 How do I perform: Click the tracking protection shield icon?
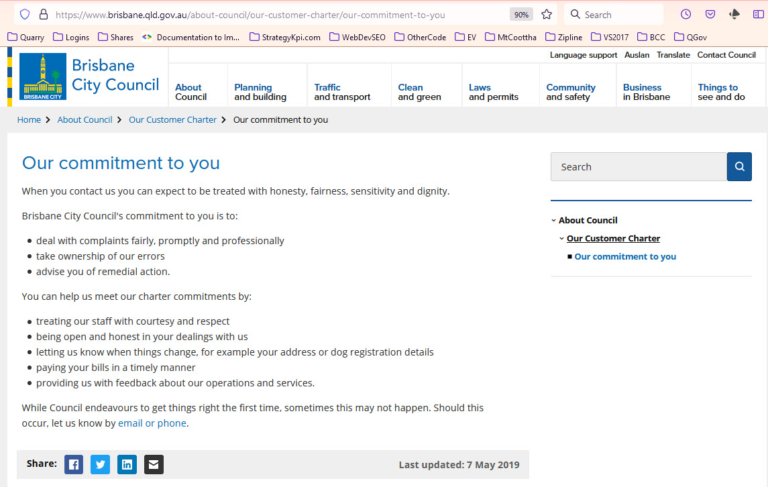[x=25, y=15]
